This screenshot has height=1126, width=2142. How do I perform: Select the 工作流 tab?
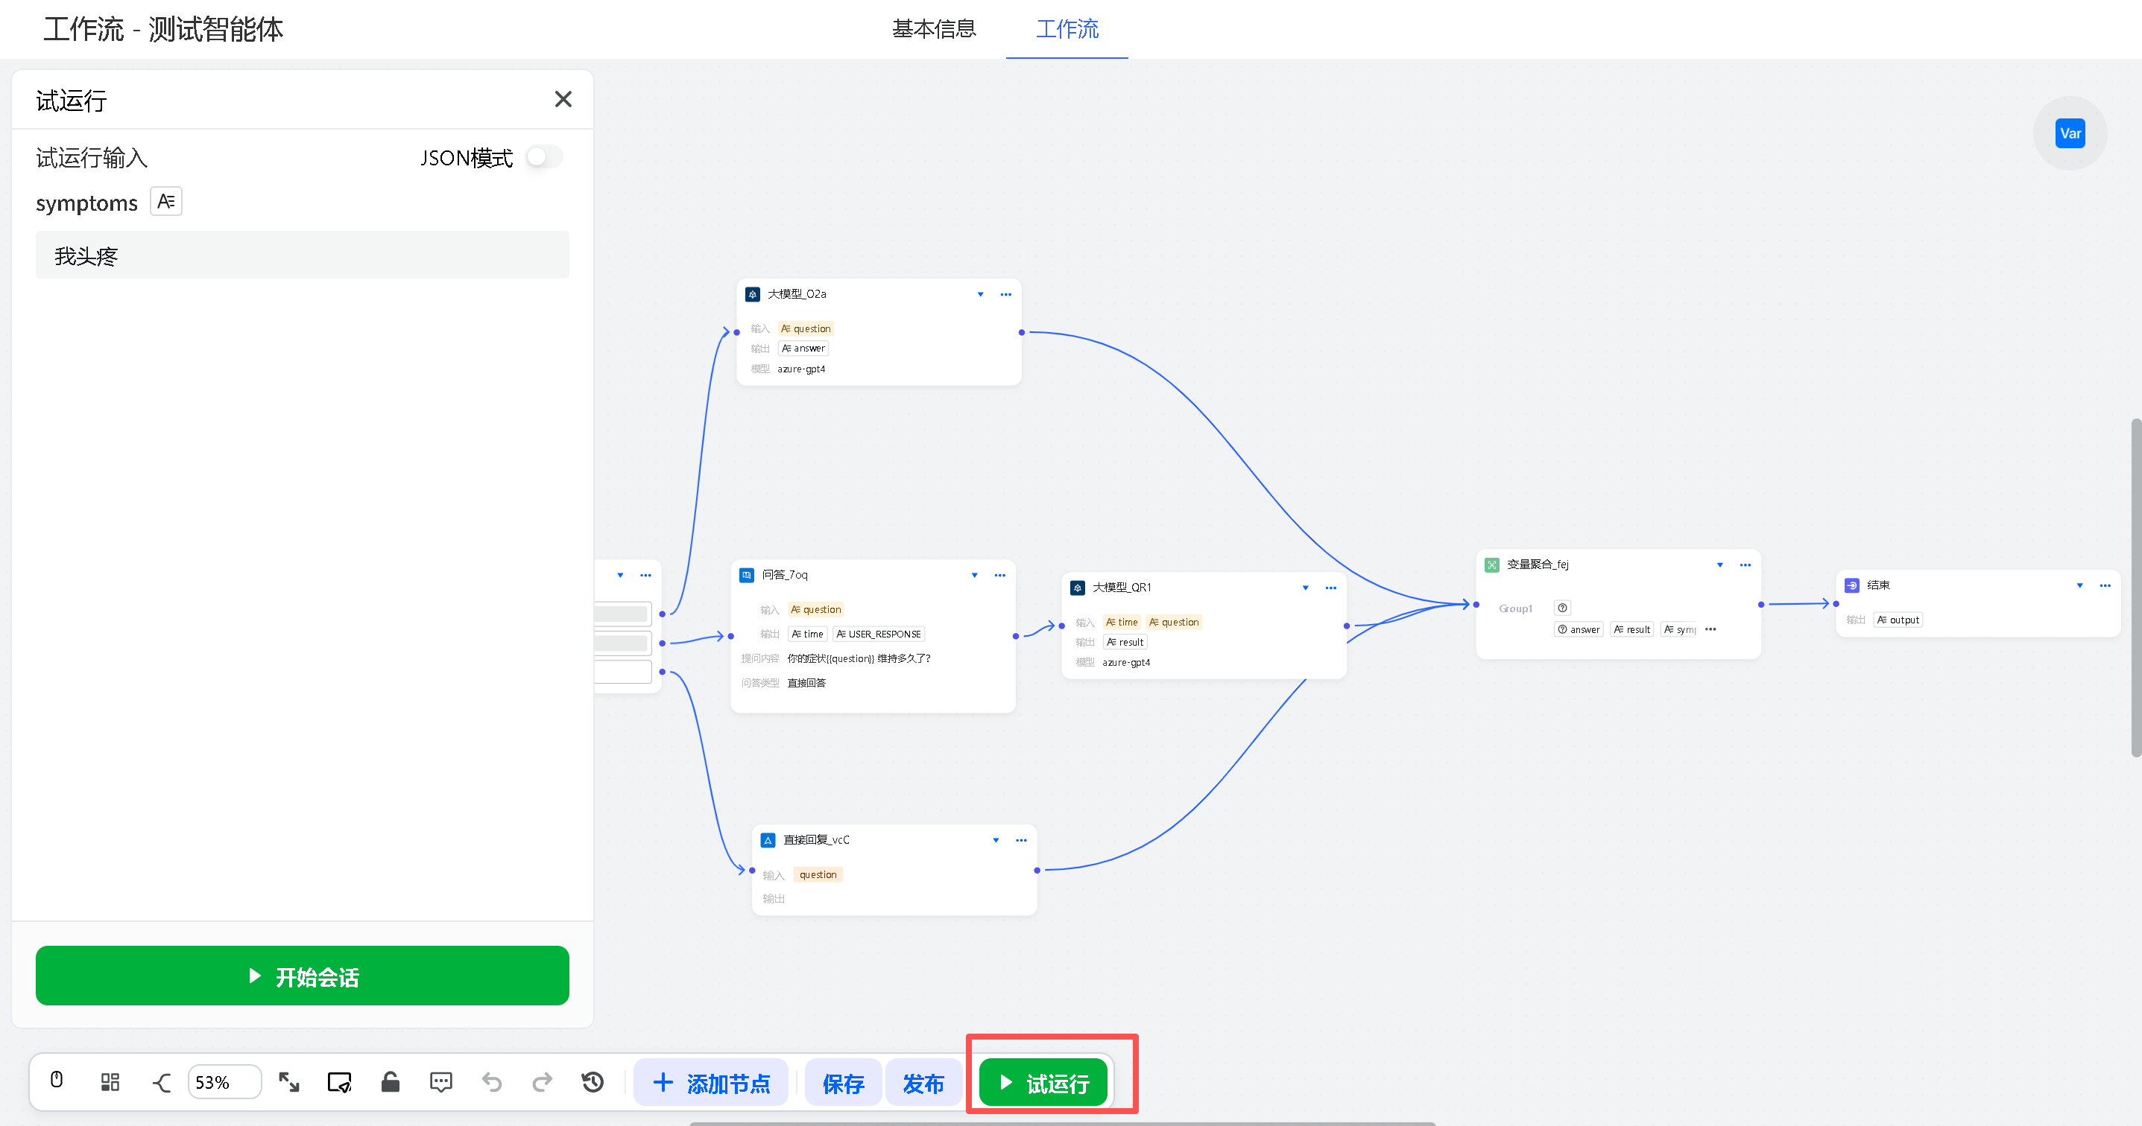coord(1066,29)
